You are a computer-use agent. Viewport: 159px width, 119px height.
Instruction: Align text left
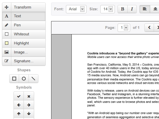pos(145,9)
